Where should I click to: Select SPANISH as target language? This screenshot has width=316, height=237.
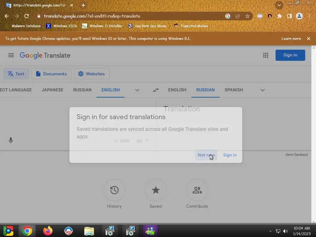(234, 90)
